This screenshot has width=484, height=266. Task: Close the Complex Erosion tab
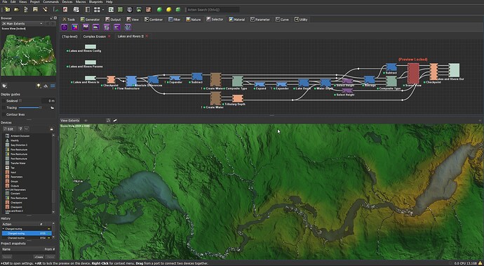click(109, 36)
